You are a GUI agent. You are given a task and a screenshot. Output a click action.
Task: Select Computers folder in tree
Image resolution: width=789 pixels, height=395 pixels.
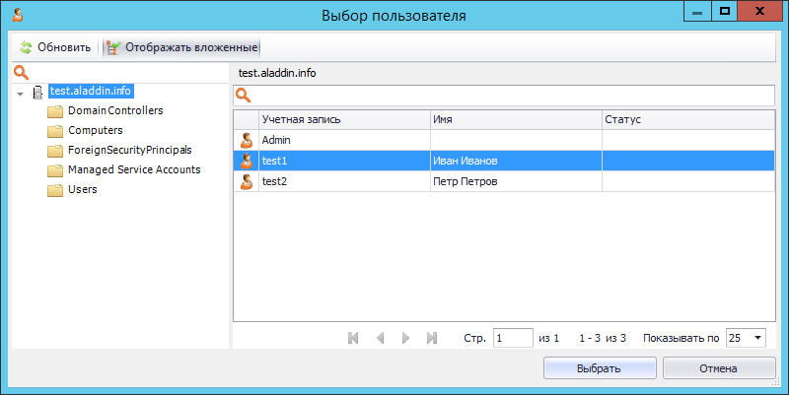[x=95, y=130]
